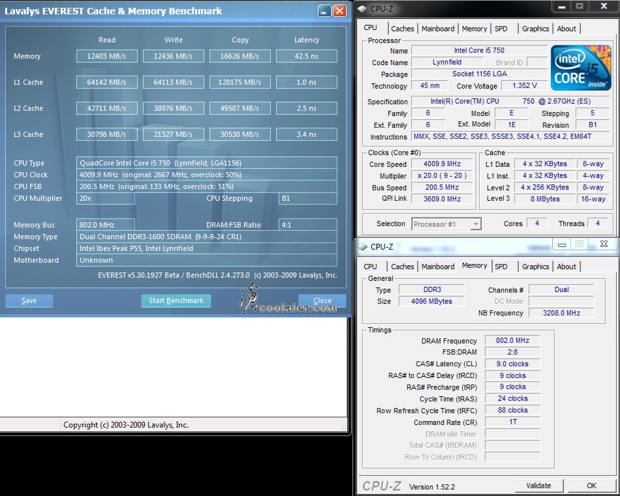The height and width of the screenshot is (496, 620).
Task: Click the Multiplier x 20.0 ( 9 - 20 ) value
Action: click(x=442, y=176)
